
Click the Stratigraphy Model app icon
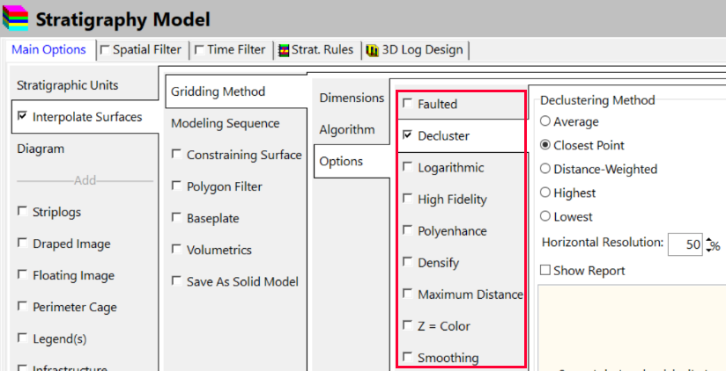18,19
